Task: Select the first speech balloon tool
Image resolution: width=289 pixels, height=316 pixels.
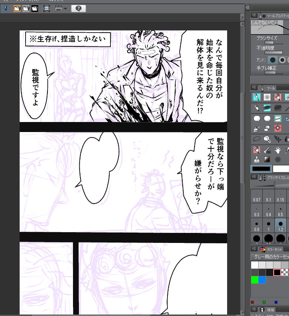Action: tap(256, 119)
